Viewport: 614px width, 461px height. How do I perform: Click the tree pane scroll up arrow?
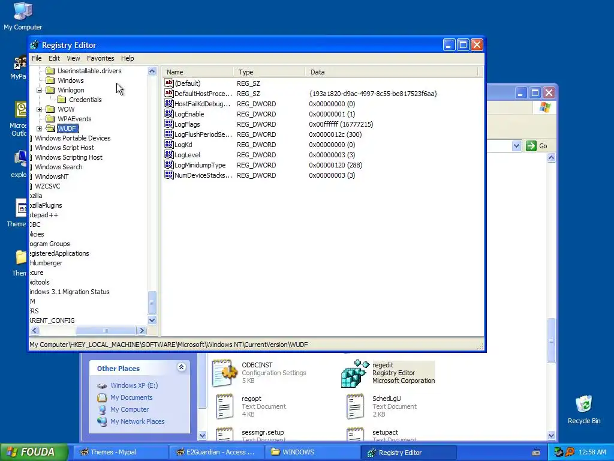[152, 71]
